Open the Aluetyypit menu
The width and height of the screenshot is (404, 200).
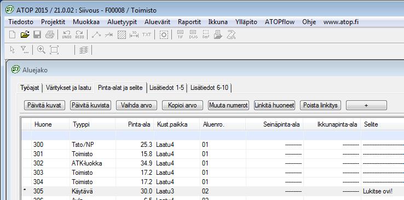(122, 22)
